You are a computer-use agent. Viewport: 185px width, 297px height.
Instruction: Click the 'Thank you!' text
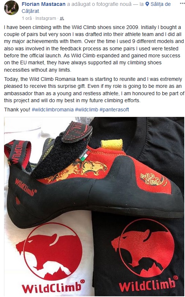(x=17, y=110)
